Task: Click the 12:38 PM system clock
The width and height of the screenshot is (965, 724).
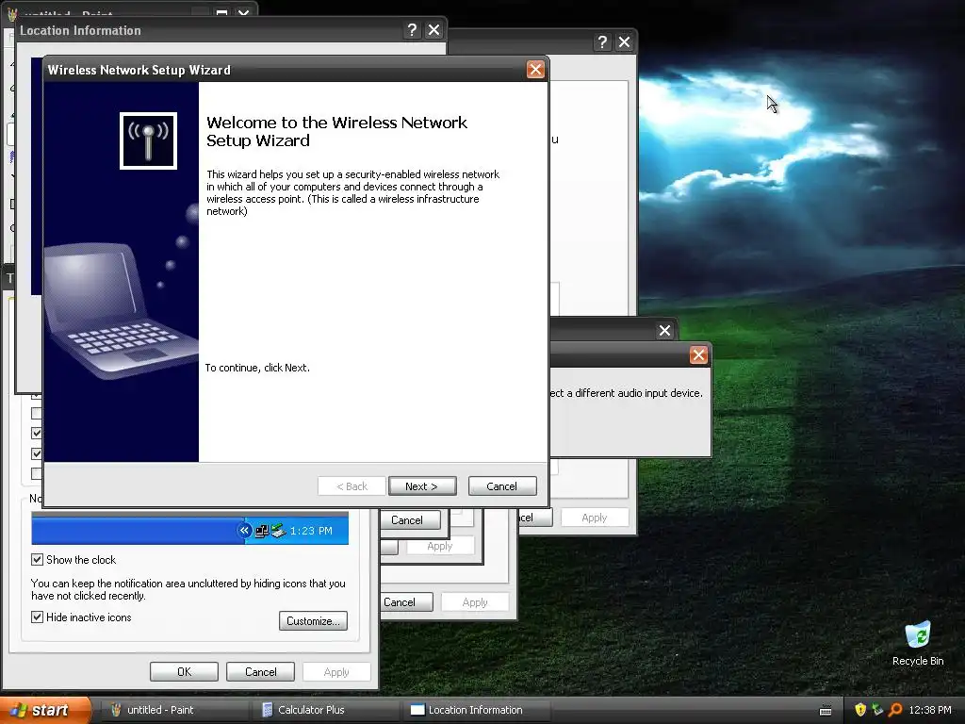Action: 930,710
